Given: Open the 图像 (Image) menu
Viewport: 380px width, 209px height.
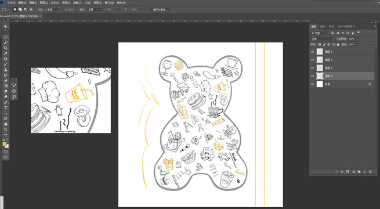Looking at the screenshot, I should 33,3.
